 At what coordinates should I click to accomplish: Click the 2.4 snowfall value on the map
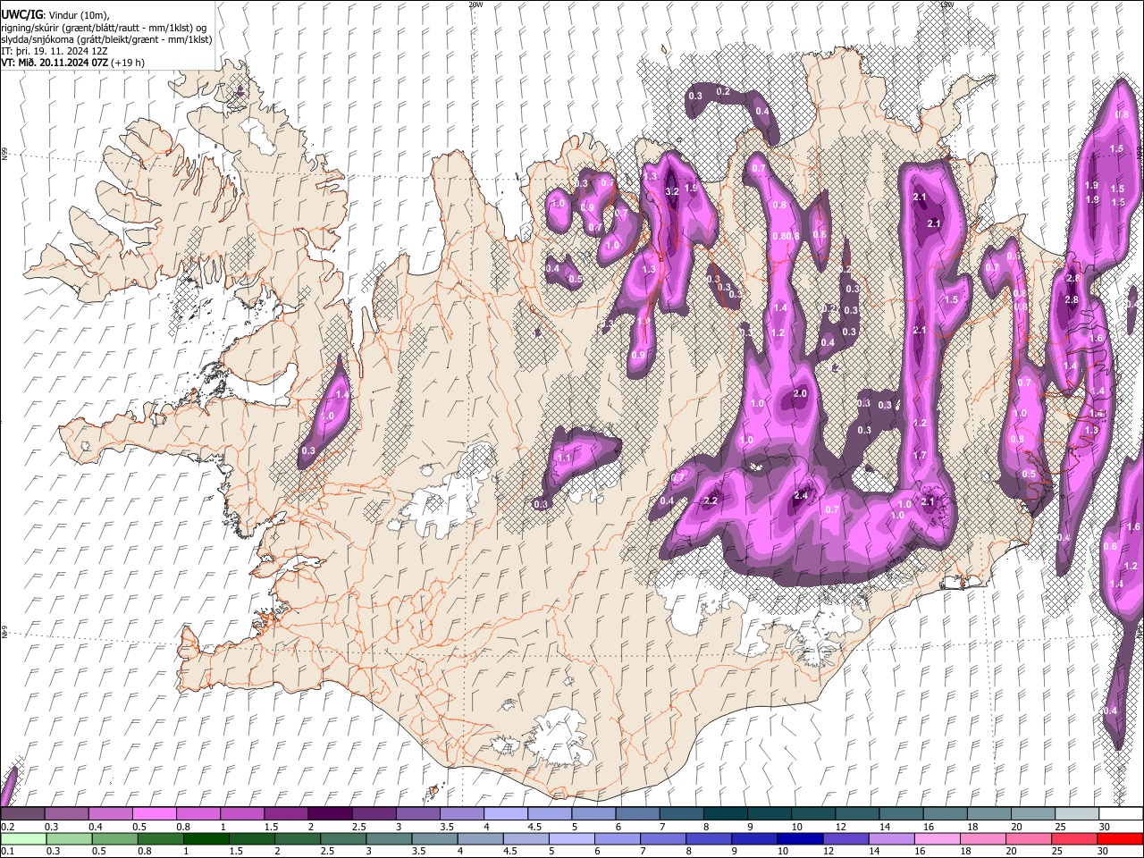tap(801, 496)
